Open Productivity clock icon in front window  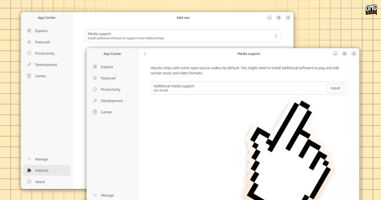(95, 89)
